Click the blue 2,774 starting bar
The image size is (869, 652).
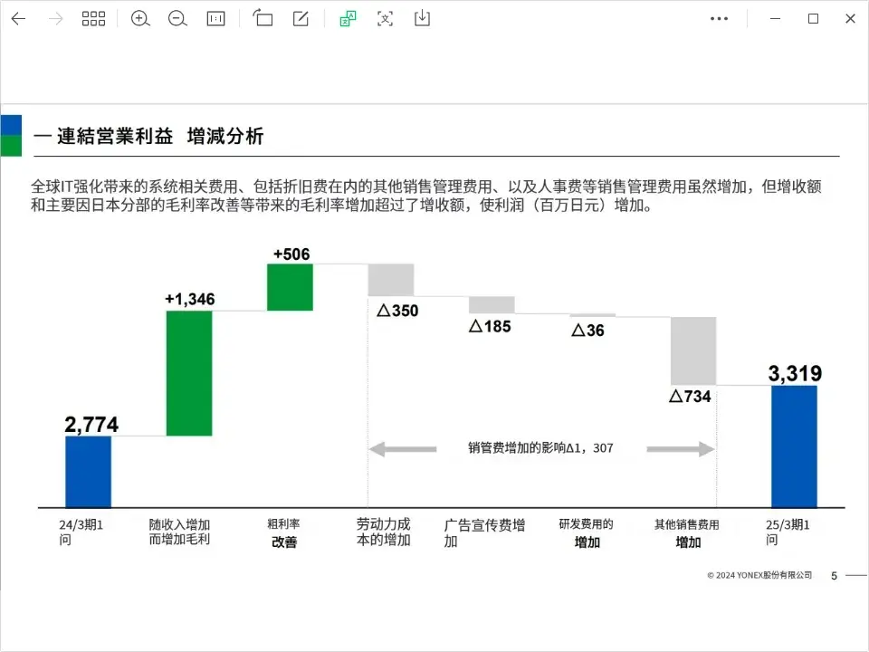point(88,472)
